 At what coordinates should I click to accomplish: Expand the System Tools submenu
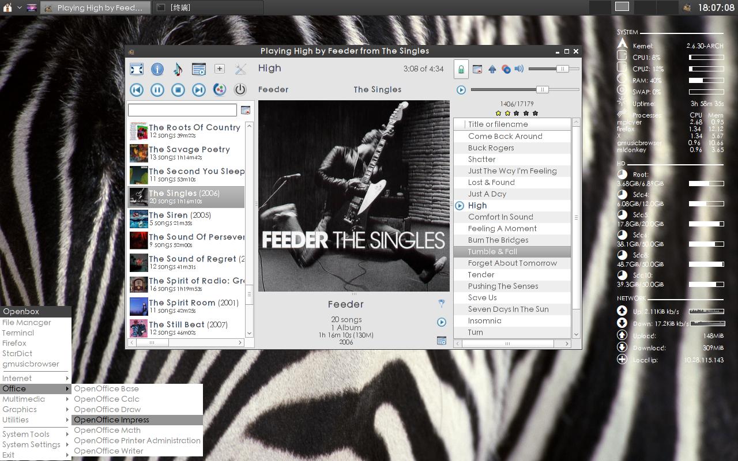(36, 434)
